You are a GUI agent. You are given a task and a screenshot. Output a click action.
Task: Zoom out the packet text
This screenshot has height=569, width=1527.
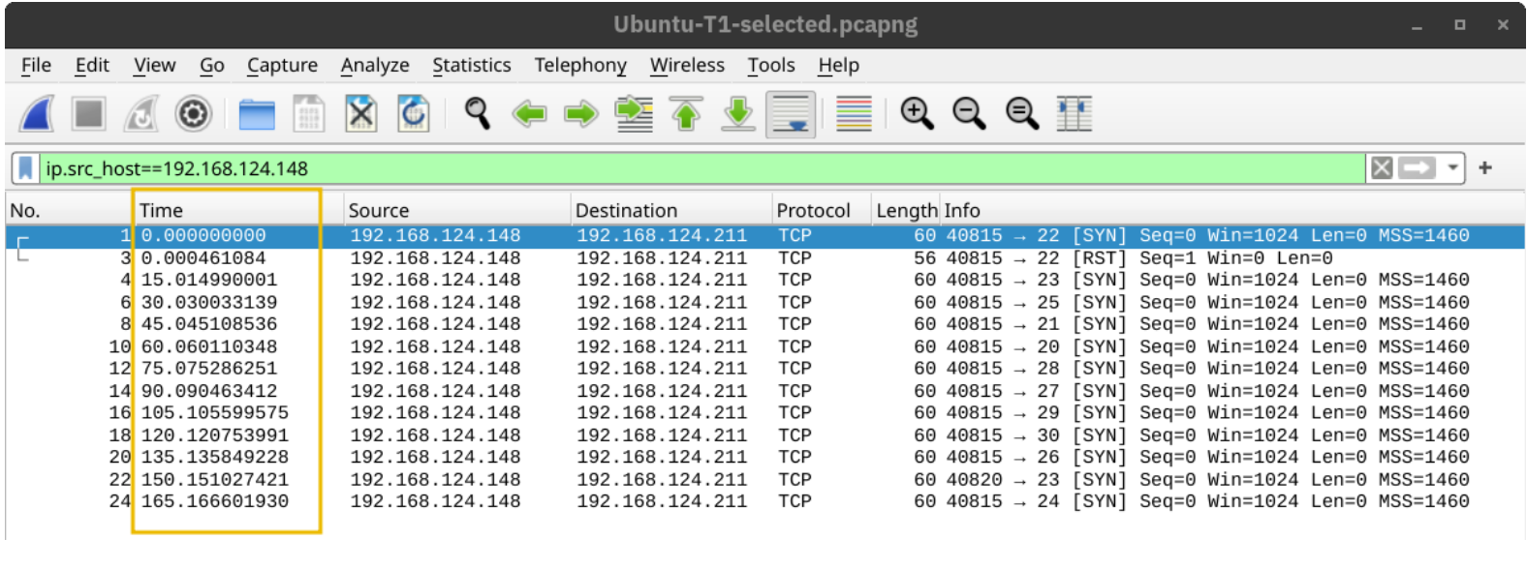[x=969, y=114]
